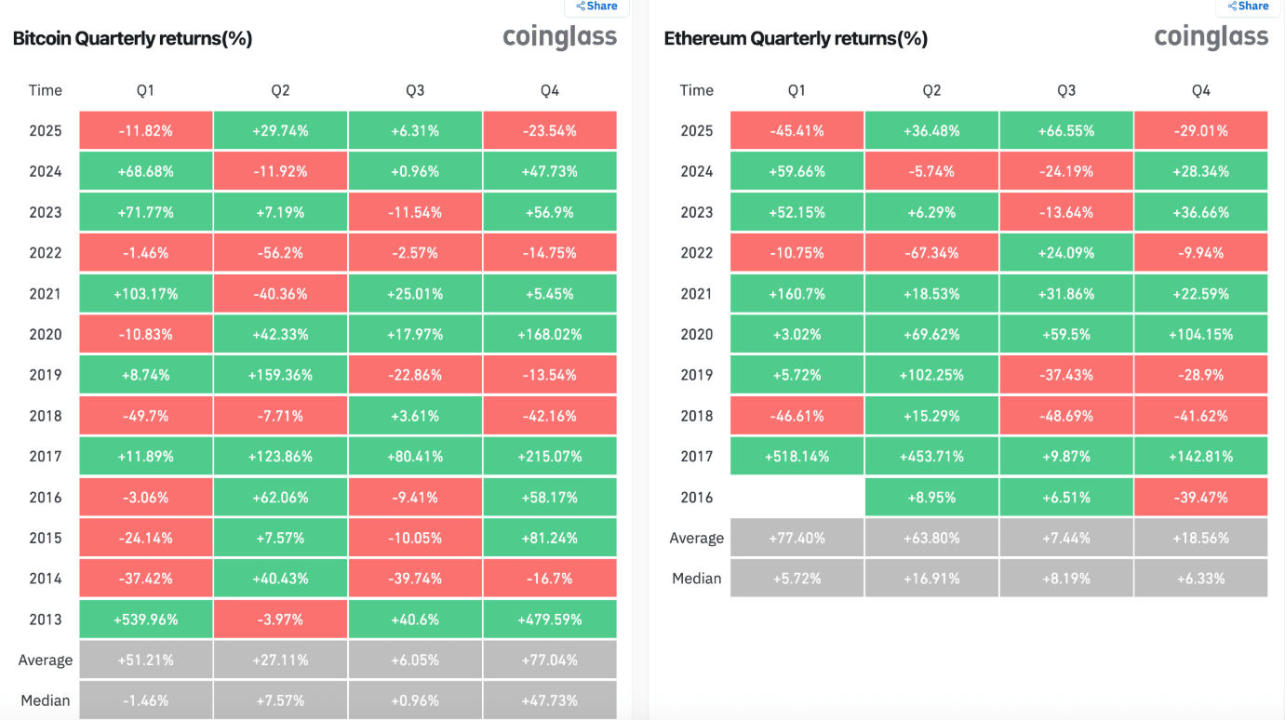Select the Bitcoin 2017 Q4 cell showing +215.07%

click(x=549, y=456)
